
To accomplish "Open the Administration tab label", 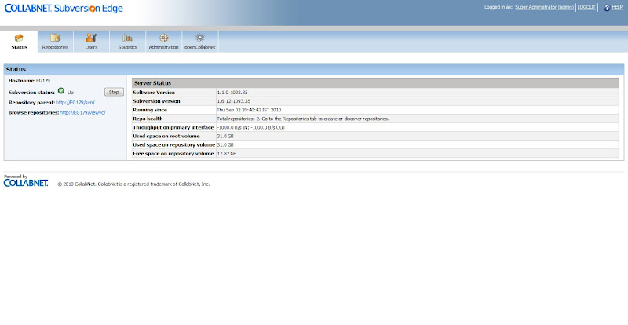I will [163, 47].
